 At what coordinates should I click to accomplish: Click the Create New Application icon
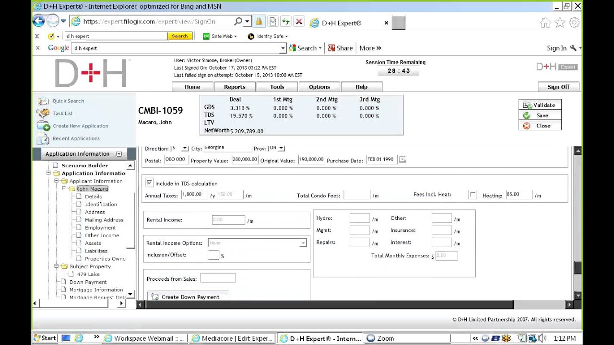pyautogui.click(x=43, y=126)
